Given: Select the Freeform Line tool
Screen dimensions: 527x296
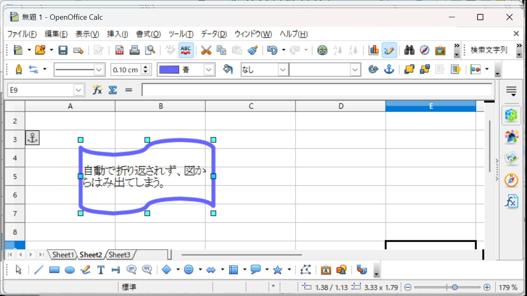Looking at the screenshot, I should 85,270.
